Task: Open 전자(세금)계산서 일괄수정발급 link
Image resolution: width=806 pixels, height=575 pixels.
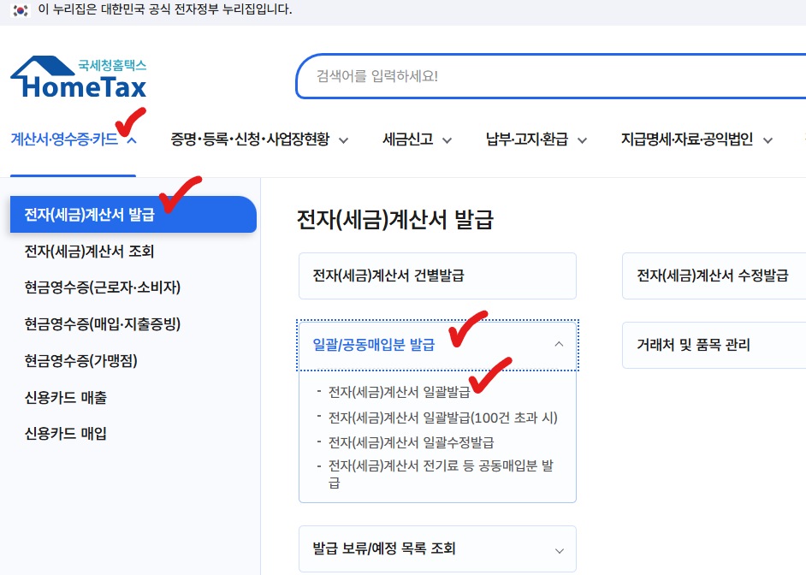Action: click(412, 442)
